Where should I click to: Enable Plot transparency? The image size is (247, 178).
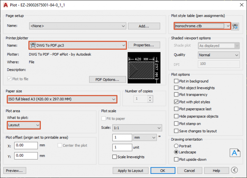point(176,95)
